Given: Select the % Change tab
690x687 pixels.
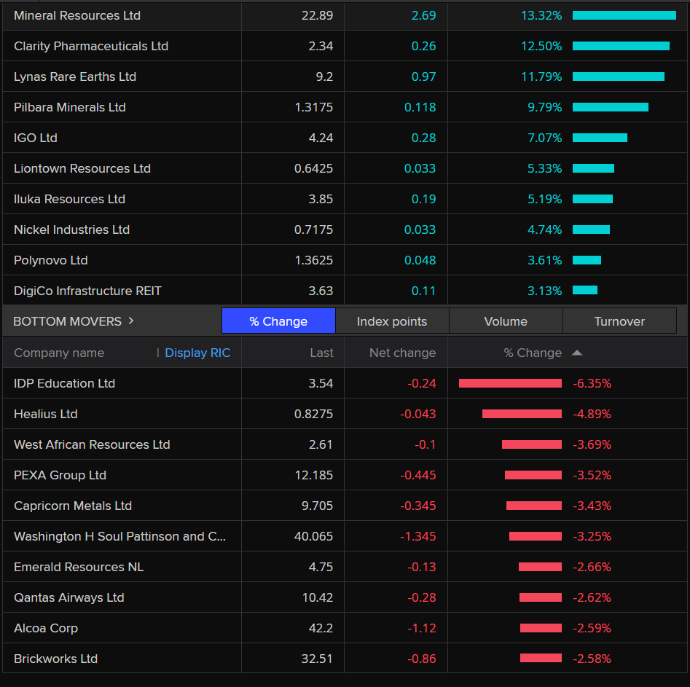Looking at the screenshot, I should pos(278,321).
